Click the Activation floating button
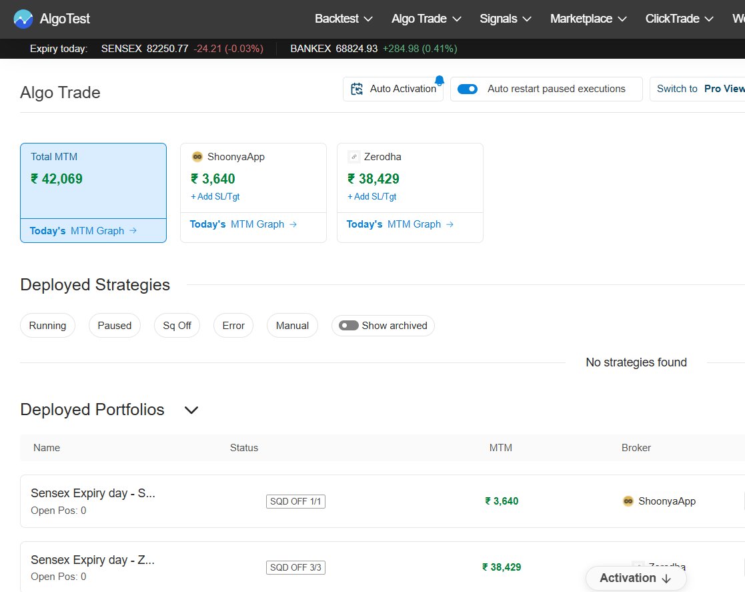 point(636,578)
